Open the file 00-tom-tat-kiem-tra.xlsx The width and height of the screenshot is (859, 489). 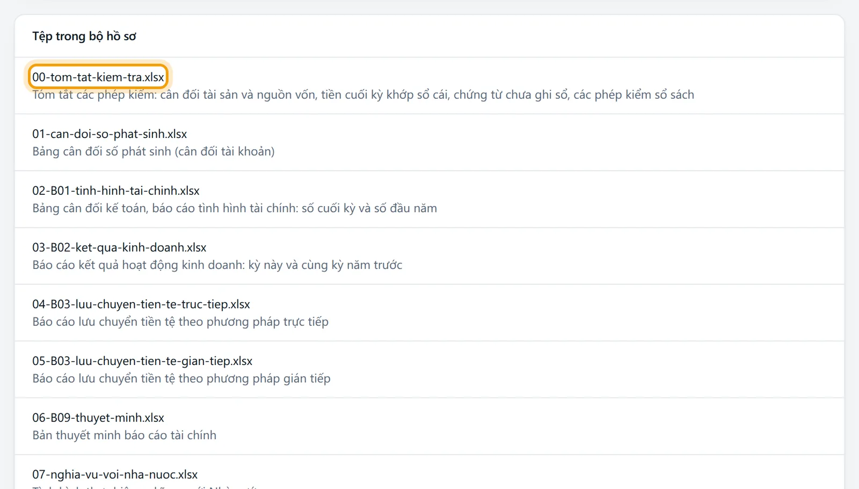tap(98, 77)
